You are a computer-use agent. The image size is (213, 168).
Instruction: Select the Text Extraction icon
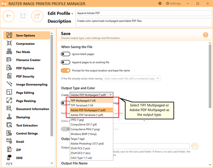[9, 125]
